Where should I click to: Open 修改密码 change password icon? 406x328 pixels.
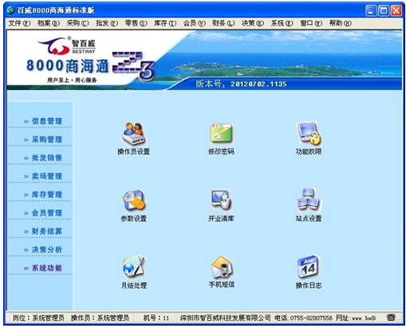click(x=221, y=133)
